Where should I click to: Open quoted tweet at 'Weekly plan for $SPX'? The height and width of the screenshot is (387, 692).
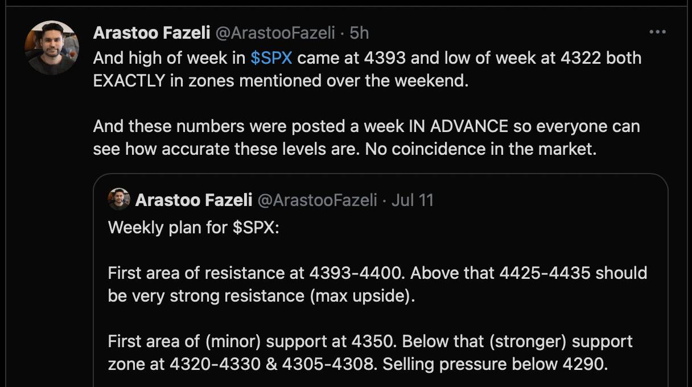[x=193, y=228]
